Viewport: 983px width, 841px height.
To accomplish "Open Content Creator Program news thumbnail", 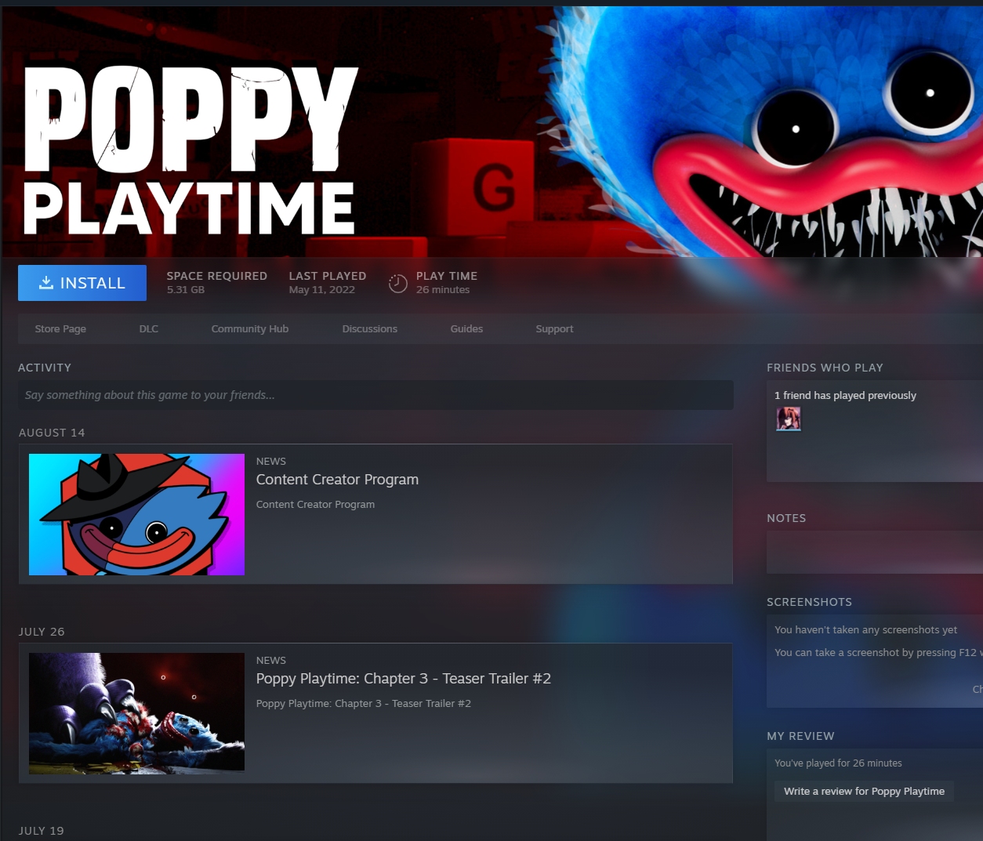I will tap(136, 514).
